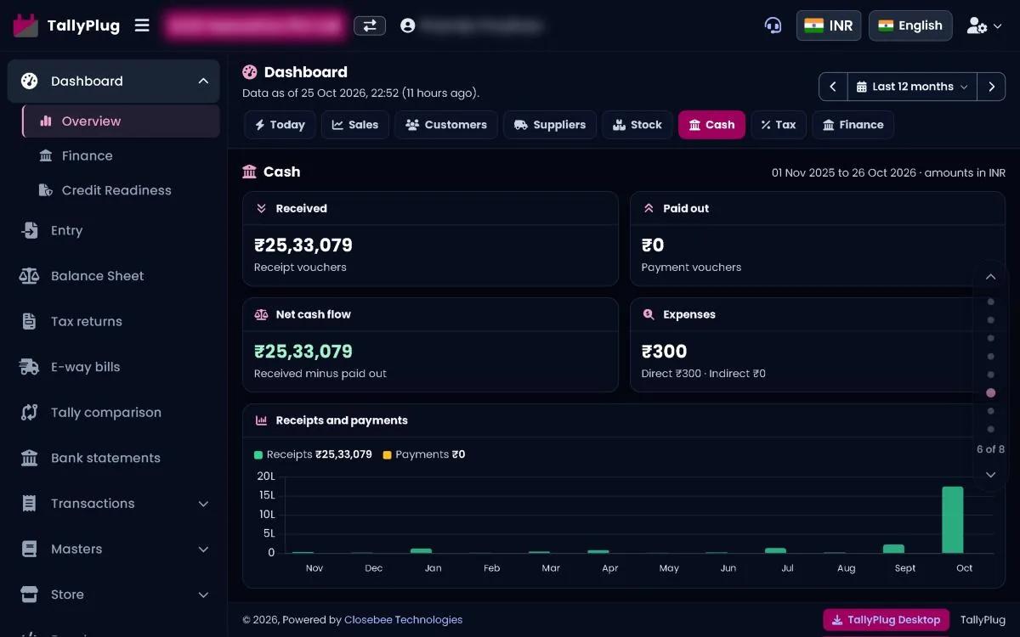1020x637 pixels.
Task: Switch to the Stock tab
Action: (x=637, y=125)
